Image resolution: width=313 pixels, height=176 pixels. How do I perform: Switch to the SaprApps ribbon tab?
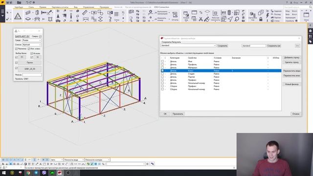[x=19, y=7]
